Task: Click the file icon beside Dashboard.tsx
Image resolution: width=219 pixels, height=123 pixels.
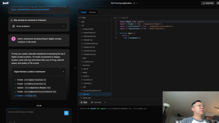Action: coord(82,36)
